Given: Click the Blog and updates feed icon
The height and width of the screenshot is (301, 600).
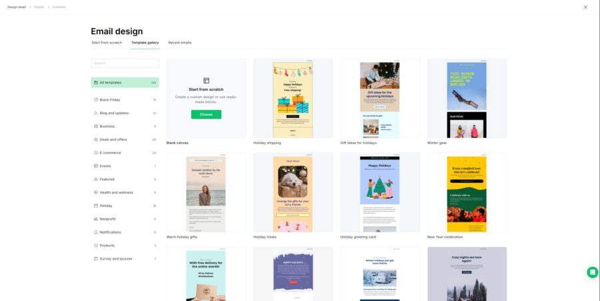Looking at the screenshot, I should pyautogui.click(x=95, y=113).
